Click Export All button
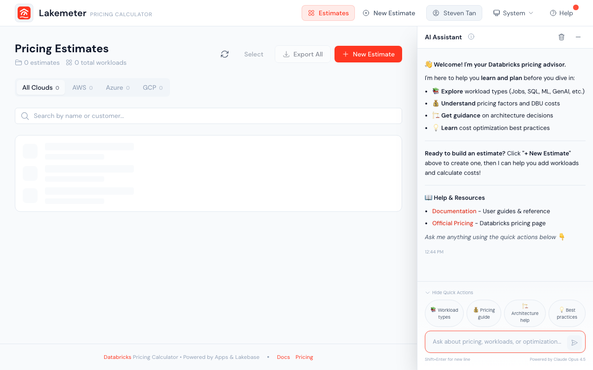Viewport: 593px width, 370px height. pos(303,54)
